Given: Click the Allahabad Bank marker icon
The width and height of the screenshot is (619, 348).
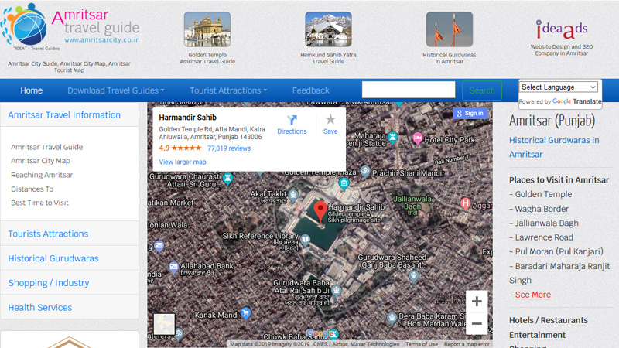Looking at the screenshot, I should click(x=173, y=268).
